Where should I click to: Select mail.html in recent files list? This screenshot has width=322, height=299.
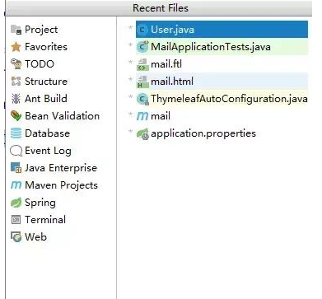click(x=222, y=82)
